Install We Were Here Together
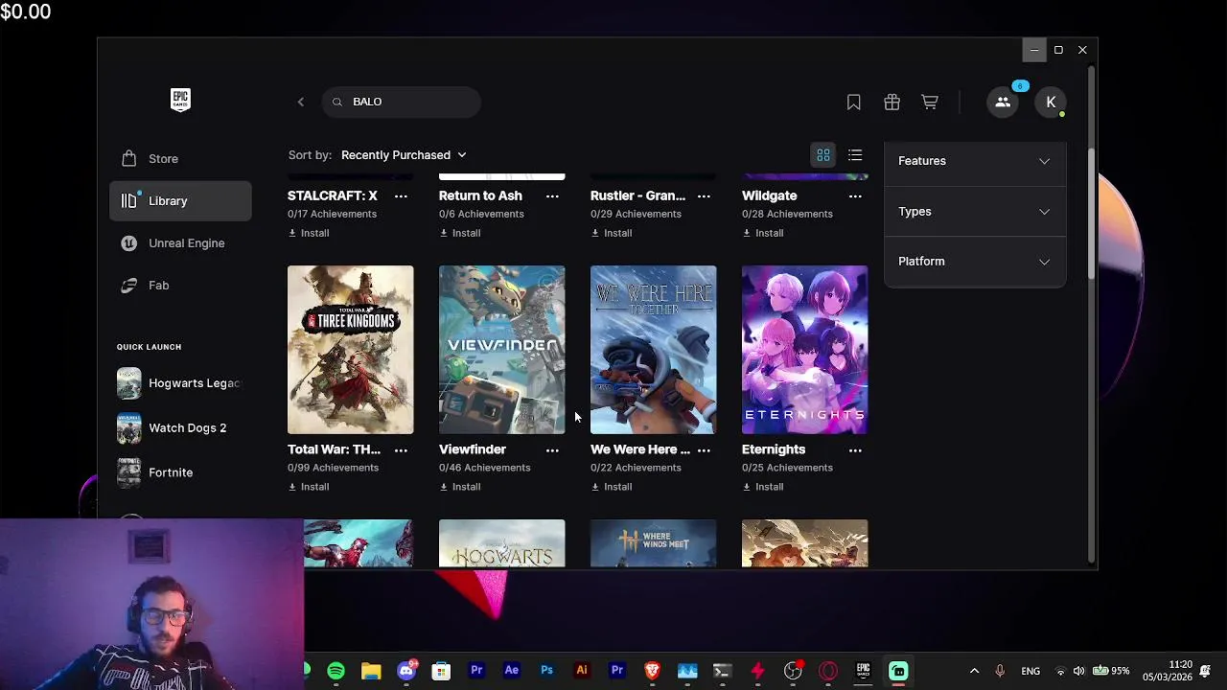The height and width of the screenshot is (690, 1227). 612,487
